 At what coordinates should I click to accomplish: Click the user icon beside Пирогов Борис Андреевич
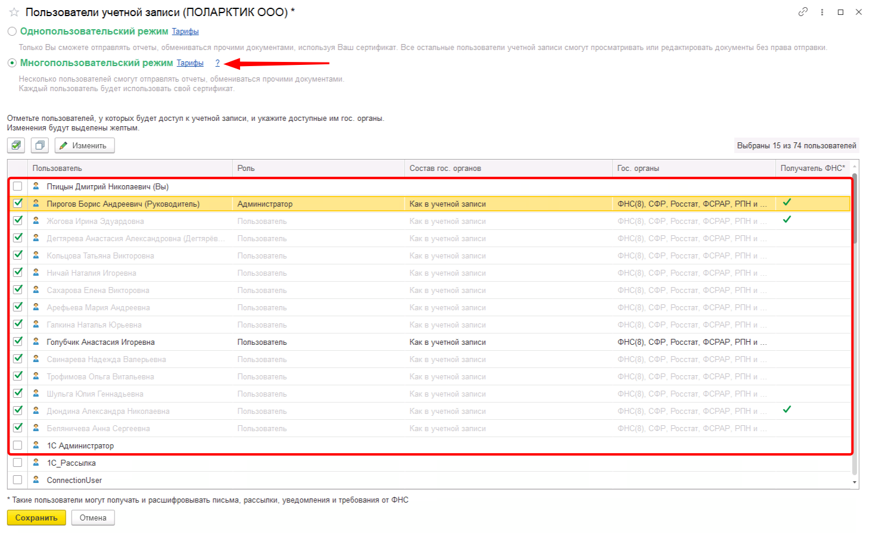(x=36, y=204)
